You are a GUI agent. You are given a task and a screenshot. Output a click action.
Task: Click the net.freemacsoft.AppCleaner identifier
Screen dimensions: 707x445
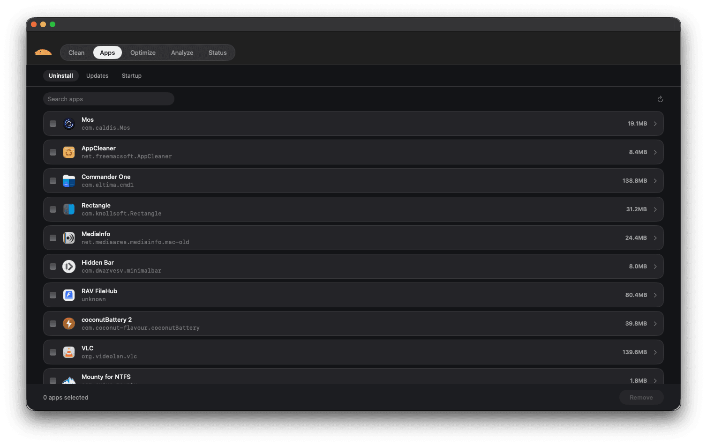point(127,156)
